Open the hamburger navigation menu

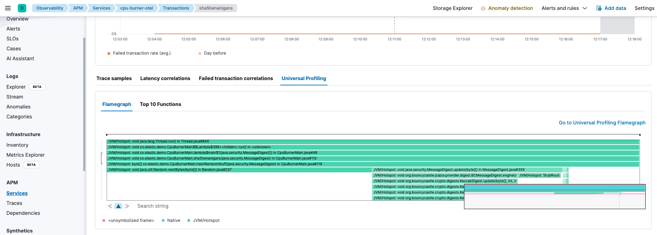click(x=8, y=8)
